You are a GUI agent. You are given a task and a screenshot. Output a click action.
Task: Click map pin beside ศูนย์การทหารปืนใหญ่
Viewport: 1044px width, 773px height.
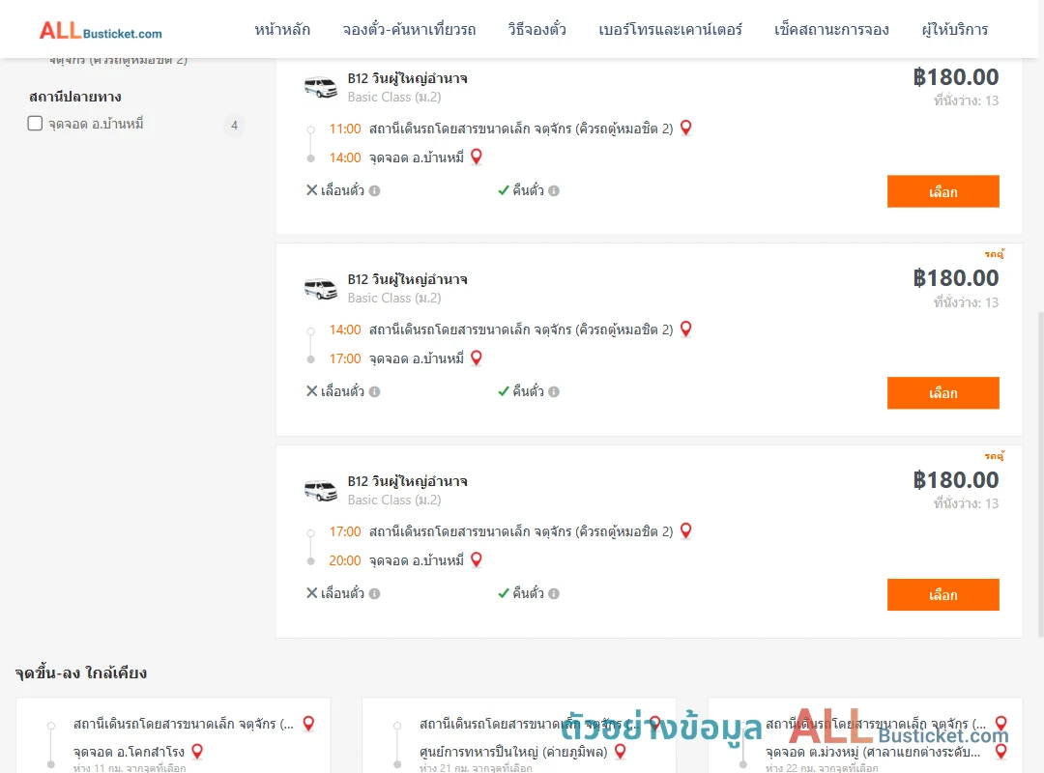point(620,751)
